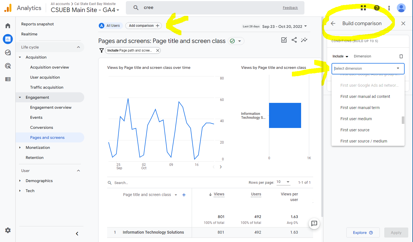Image resolution: width=413 pixels, height=242 pixels.
Task: Open Retention report
Action: pos(35,158)
